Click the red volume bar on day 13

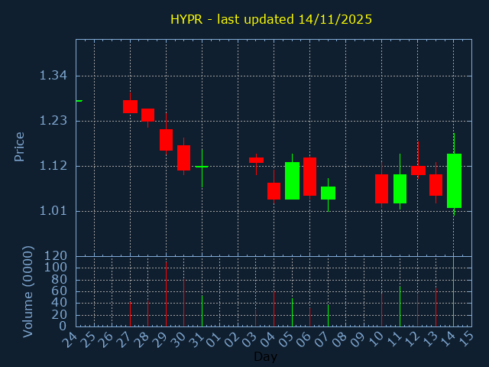pyautogui.click(x=436, y=307)
